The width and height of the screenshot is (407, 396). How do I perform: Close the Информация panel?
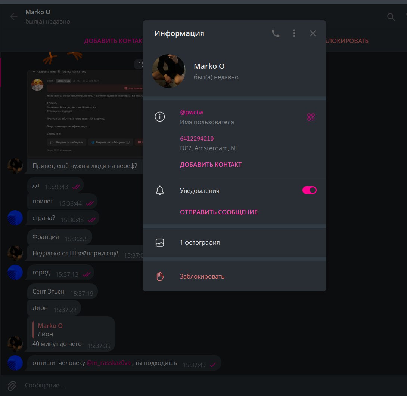pyautogui.click(x=313, y=33)
